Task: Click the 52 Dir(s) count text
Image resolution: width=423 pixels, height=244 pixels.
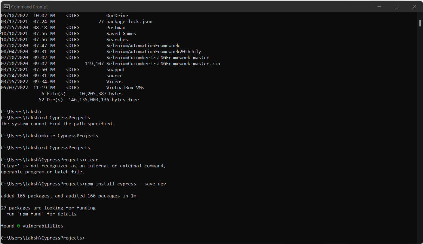Action: click(51, 100)
